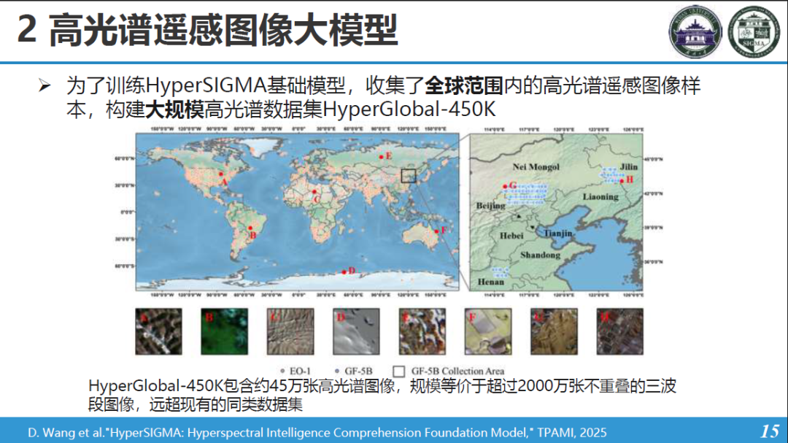Click the Hebei label on inset map
This screenshot has width=788, height=443.
coord(511,235)
